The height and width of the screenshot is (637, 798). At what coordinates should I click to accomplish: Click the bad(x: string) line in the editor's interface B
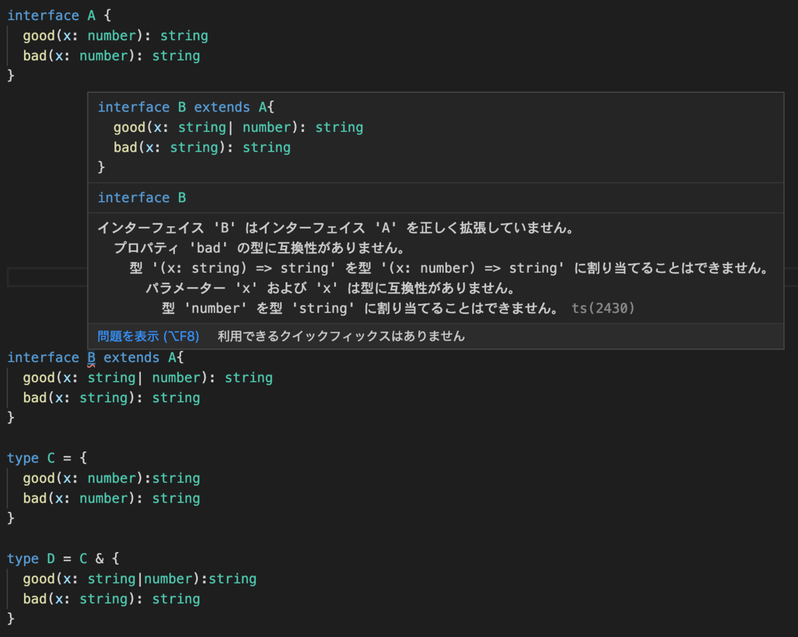pyautogui.click(x=111, y=398)
